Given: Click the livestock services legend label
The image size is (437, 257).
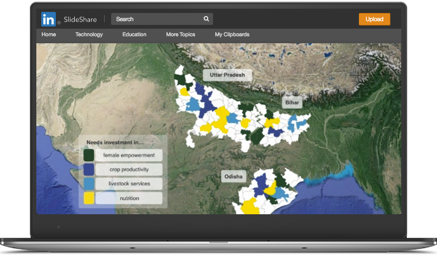Looking at the screenshot, I should coord(129,184).
